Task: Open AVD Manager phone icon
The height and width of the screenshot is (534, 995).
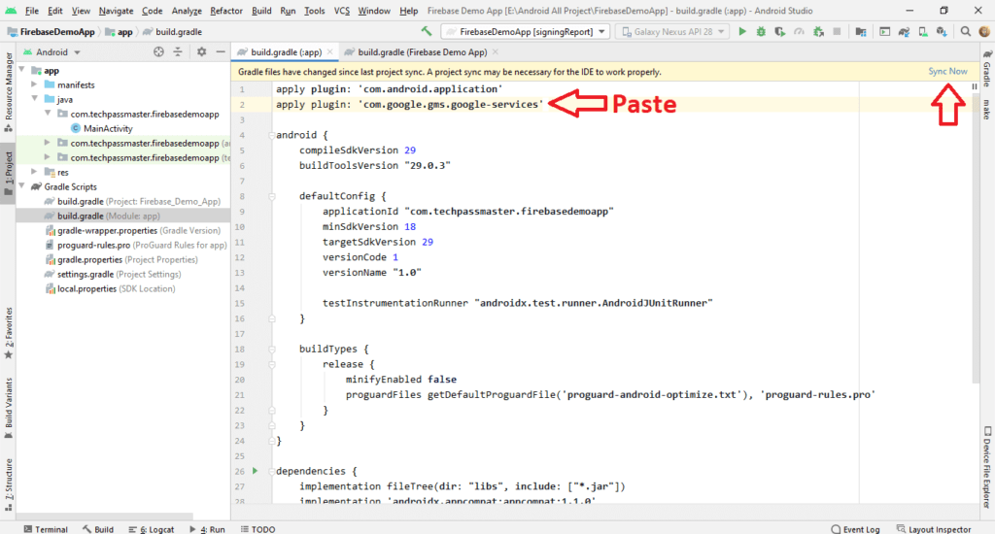Action: [923, 31]
